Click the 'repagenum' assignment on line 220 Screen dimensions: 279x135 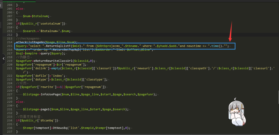[51, 65]
